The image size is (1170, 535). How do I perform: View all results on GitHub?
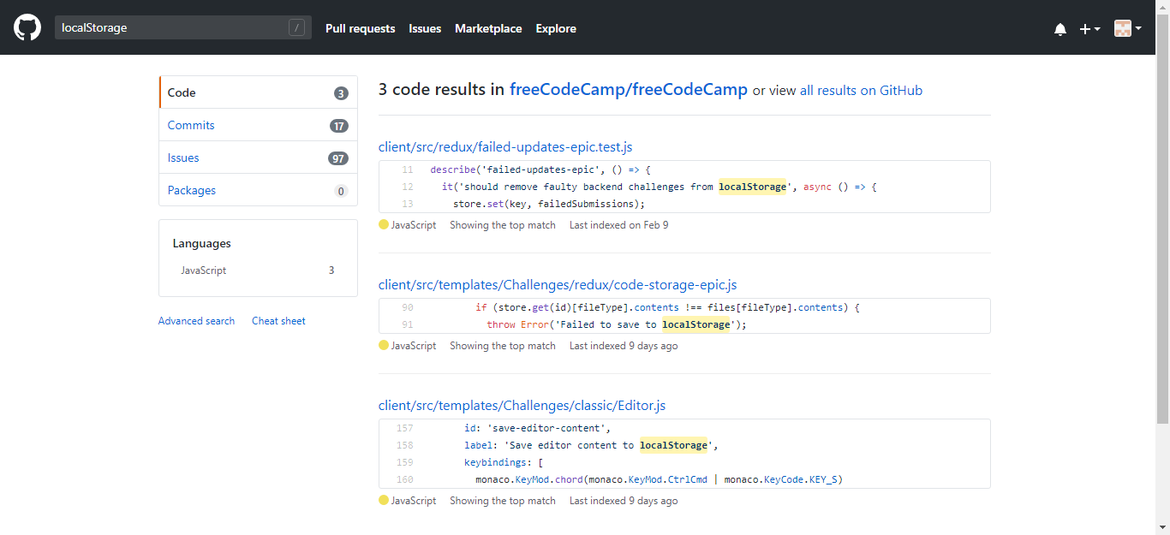click(862, 90)
